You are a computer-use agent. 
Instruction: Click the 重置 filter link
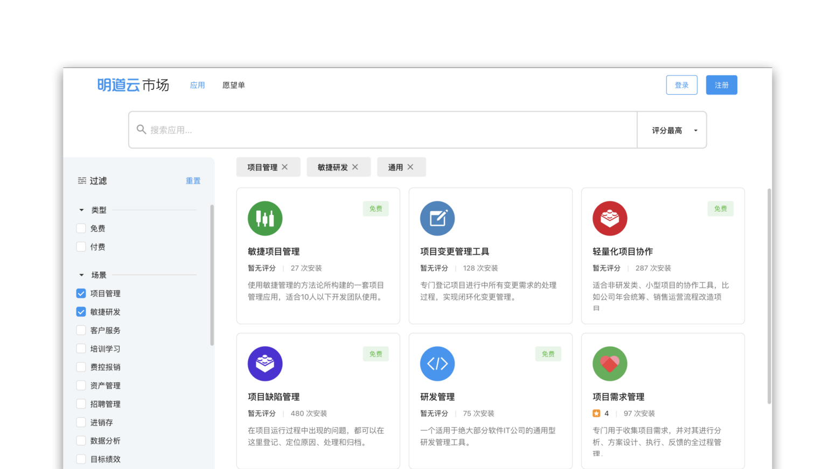tap(193, 181)
